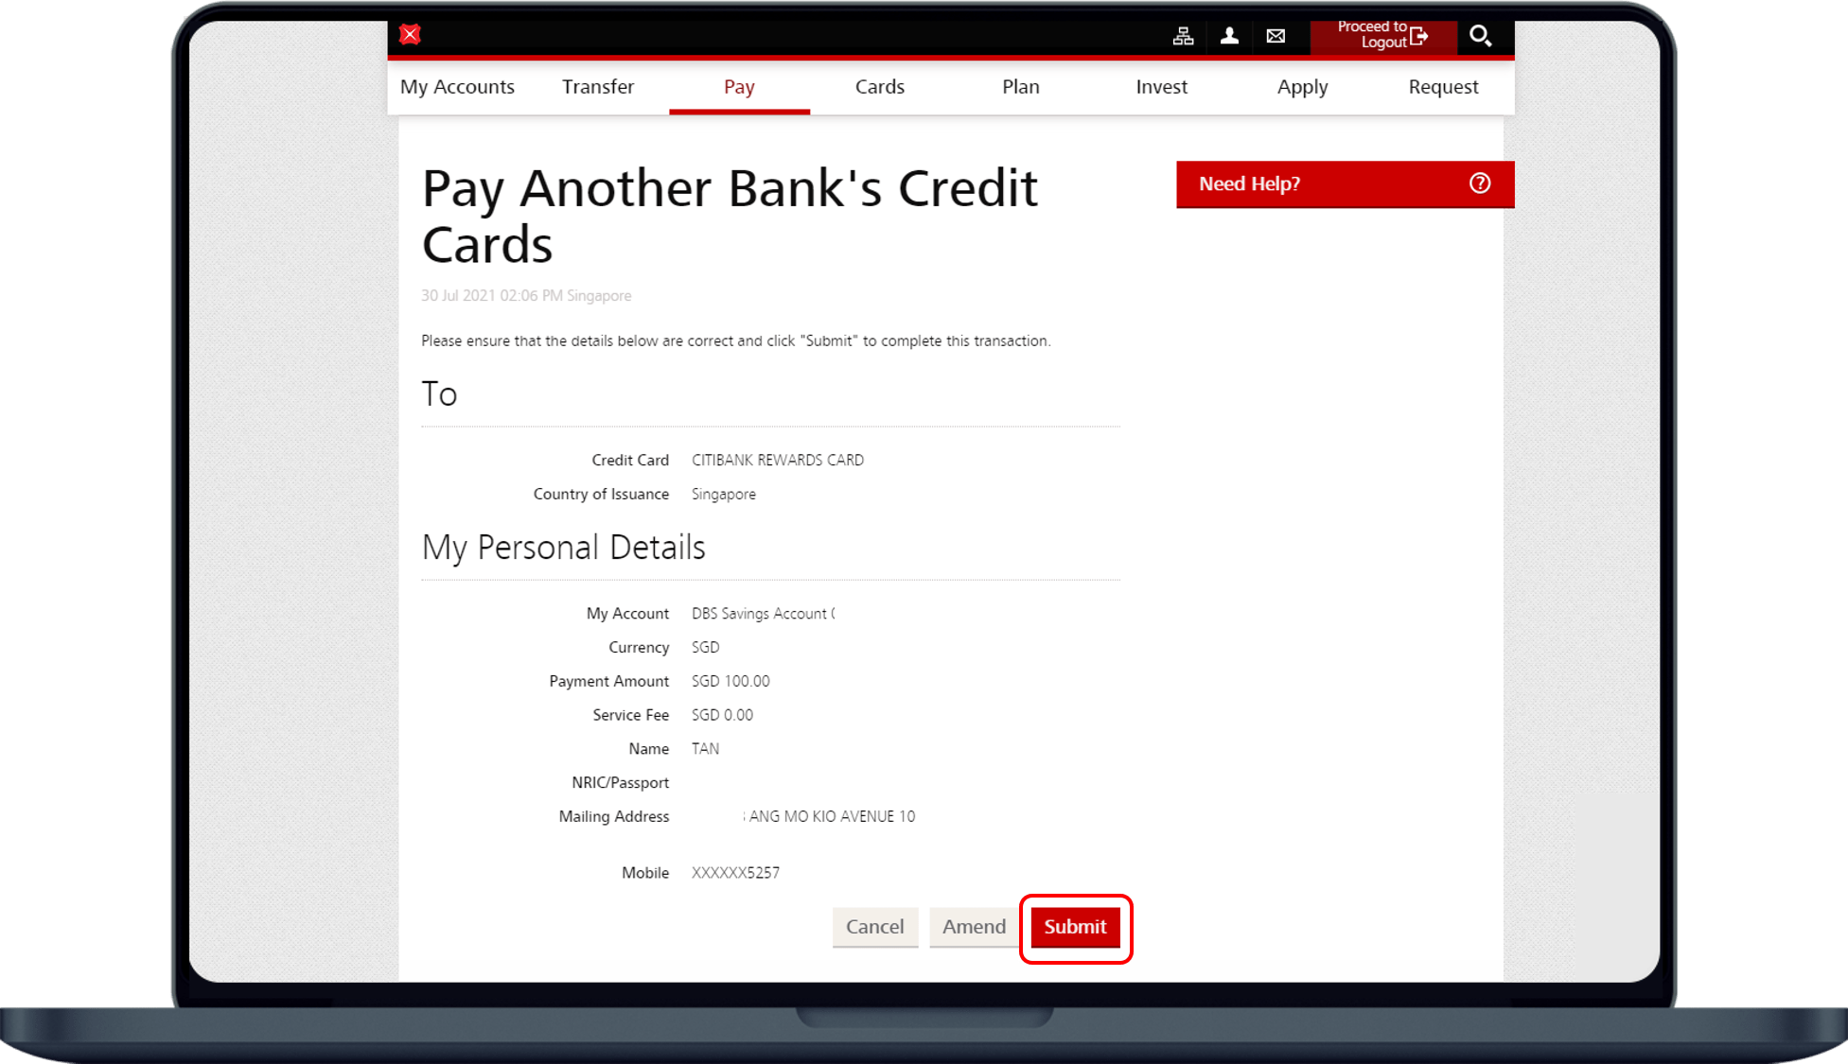Open the Plan menu
The width and height of the screenshot is (1848, 1064).
tap(1020, 87)
